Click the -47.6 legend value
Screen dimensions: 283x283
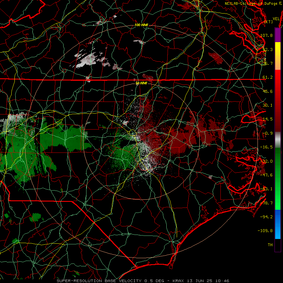(x=266, y=175)
